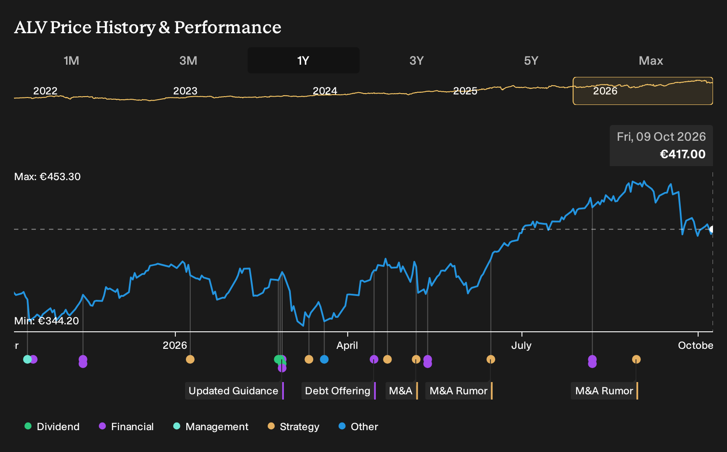Jump to 2024 in overview chart
The image size is (727, 452).
point(325,91)
